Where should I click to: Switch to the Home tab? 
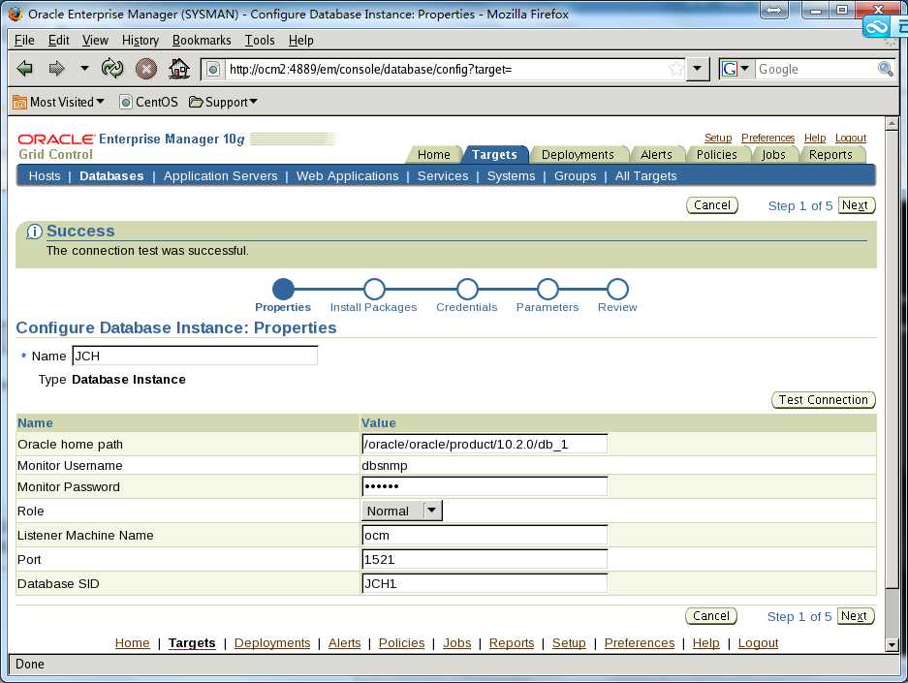click(x=434, y=155)
